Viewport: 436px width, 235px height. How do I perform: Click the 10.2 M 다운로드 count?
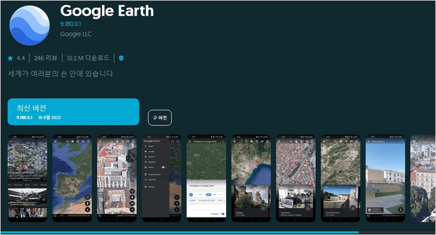(88, 58)
